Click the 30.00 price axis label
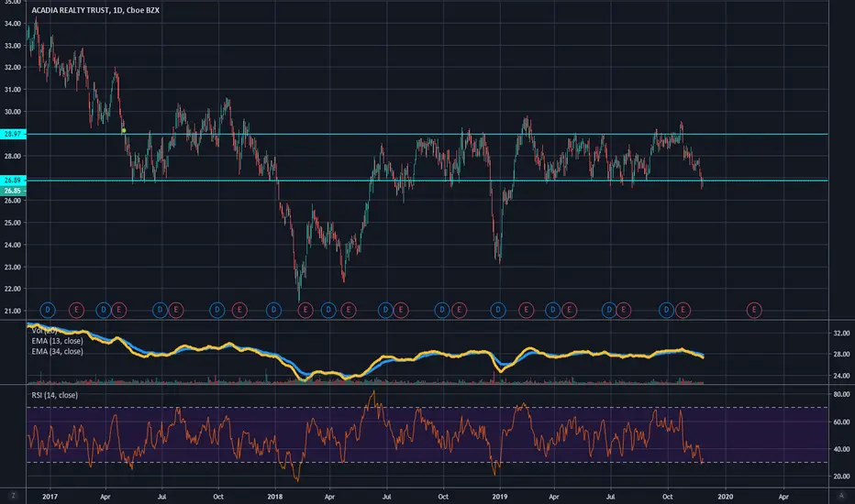 pos(13,112)
